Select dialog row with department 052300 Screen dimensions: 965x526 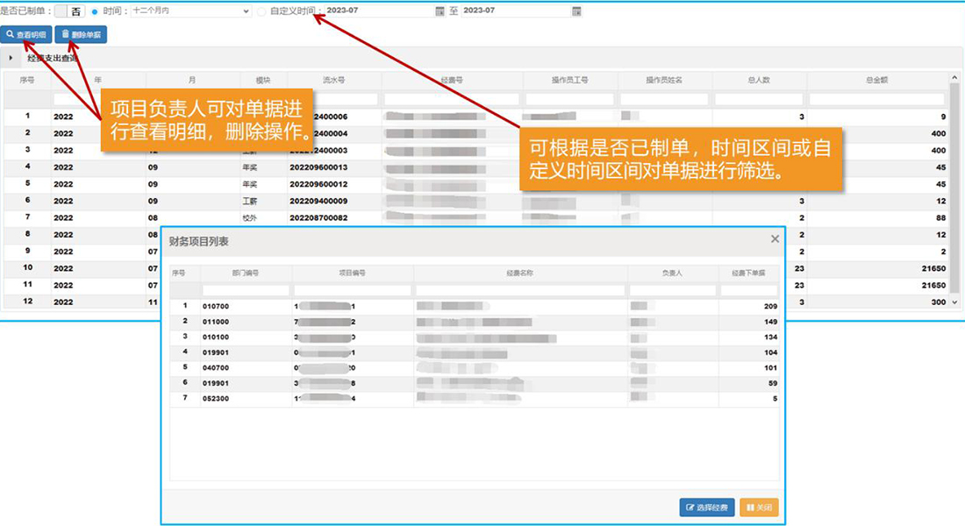click(x=215, y=398)
